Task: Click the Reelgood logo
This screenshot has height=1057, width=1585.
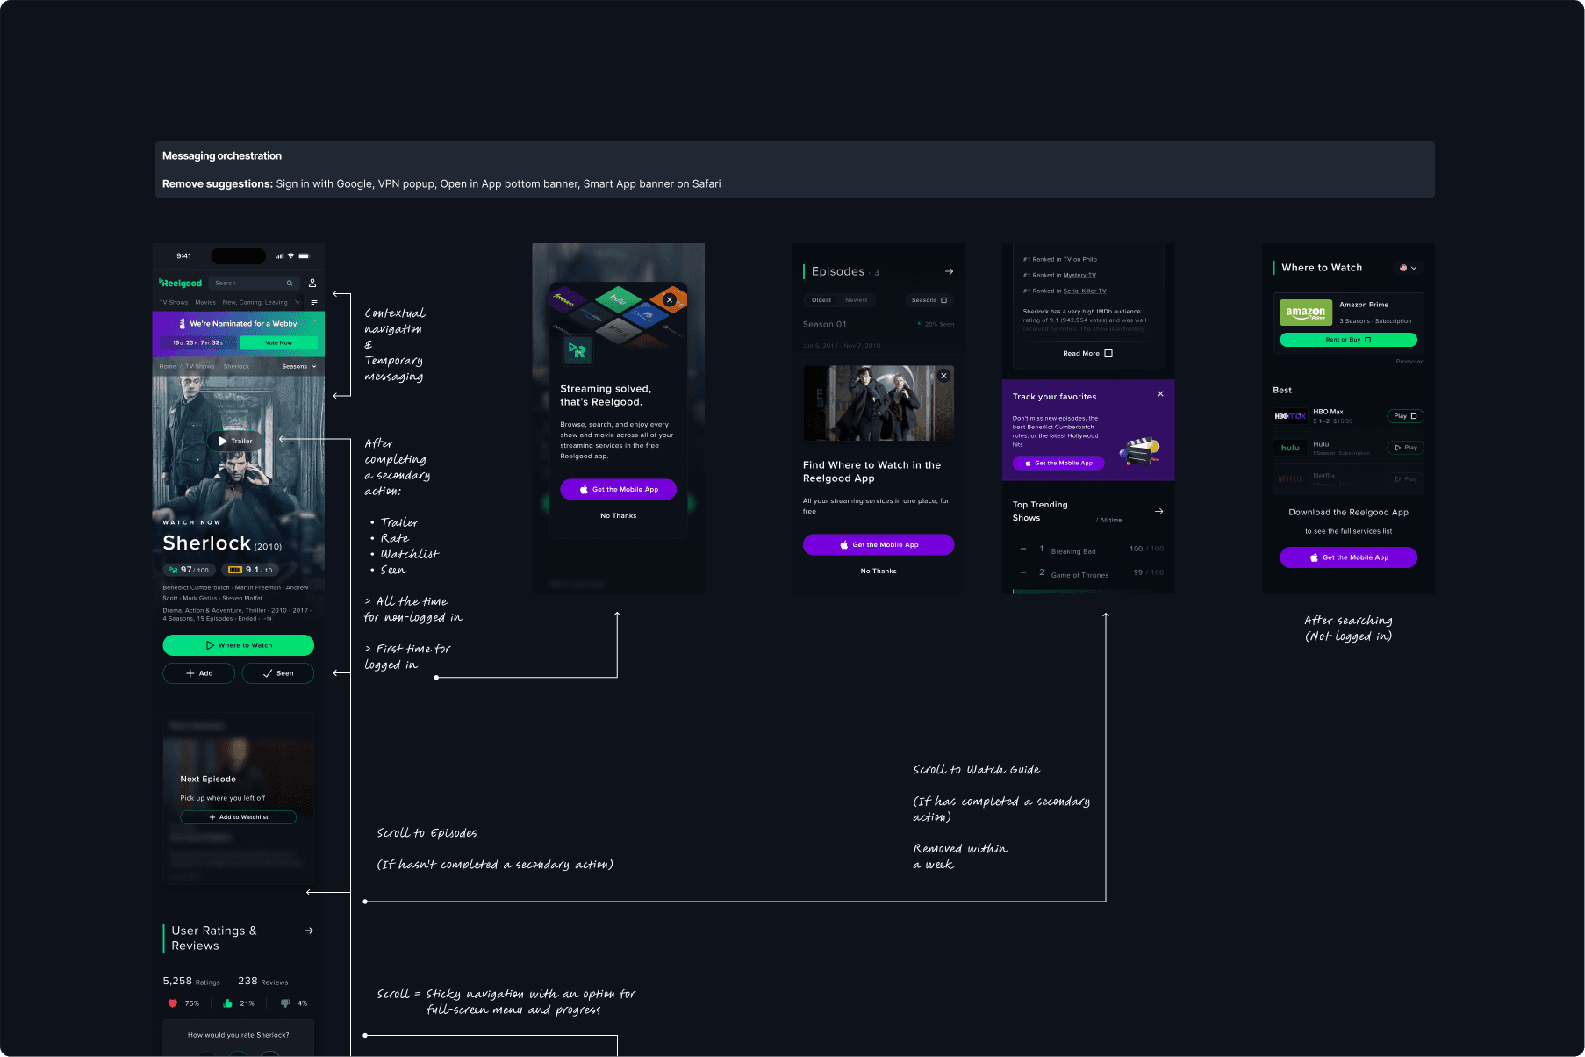Action: click(x=181, y=283)
